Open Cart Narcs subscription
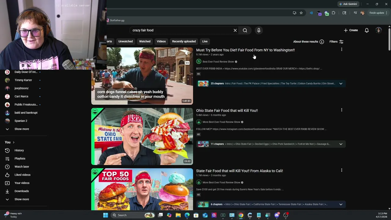Image resolution: width=391 pixels, height=220 pixels. (x=23, y=96)
